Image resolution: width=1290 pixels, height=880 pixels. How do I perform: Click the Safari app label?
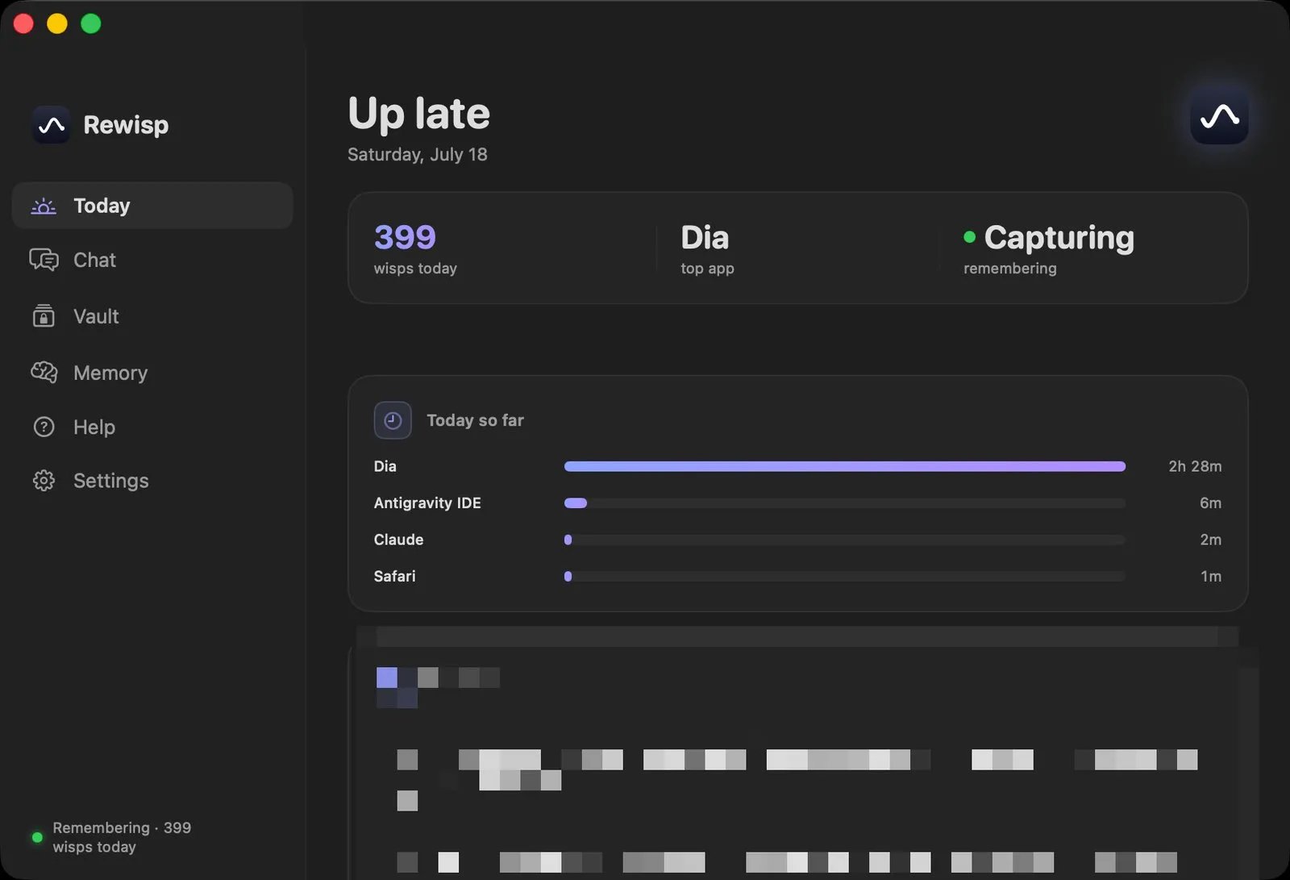coord(395,577)
